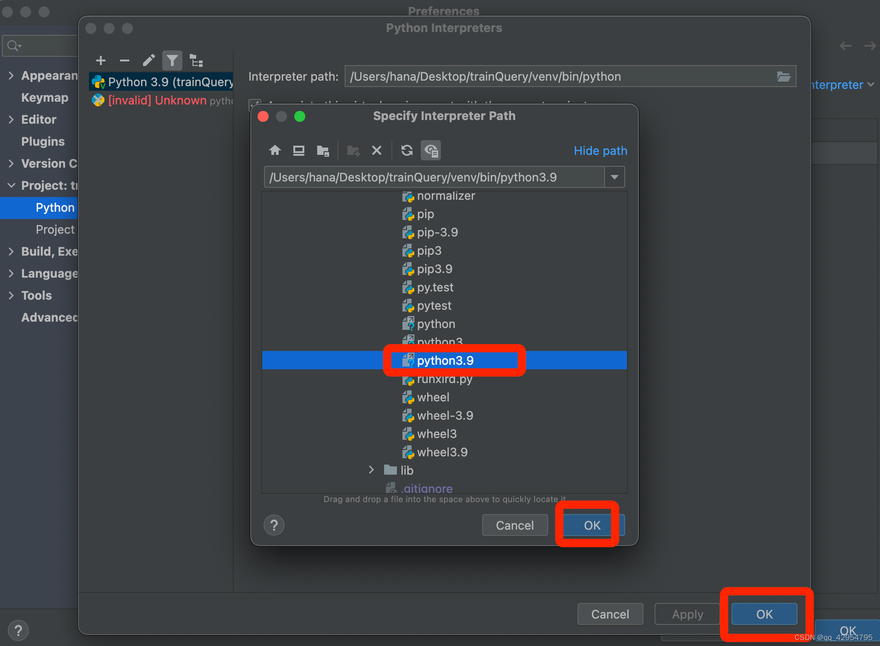The height and width of the screenshot is (646, 880).
Task: Toggle the show hidden files icon
Action: pos(431,150)
